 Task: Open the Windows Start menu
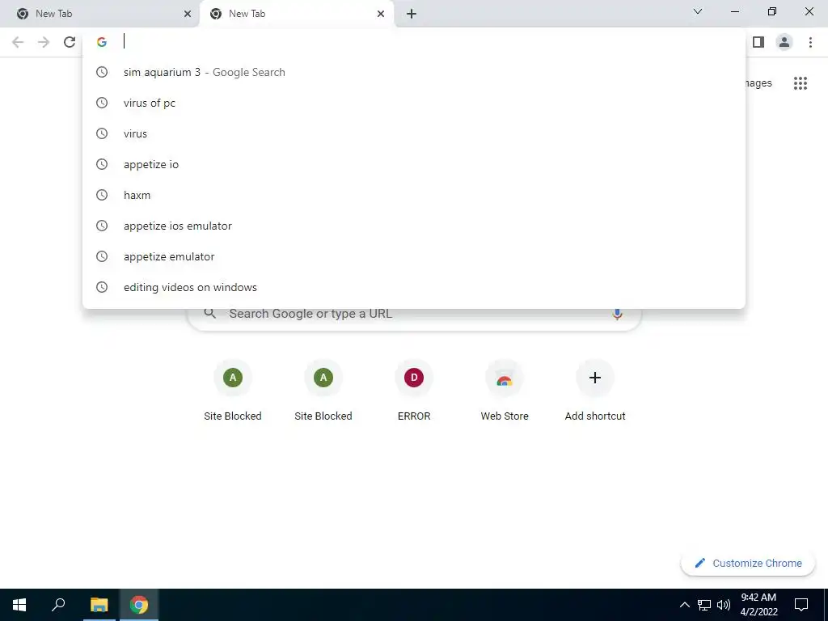(x=19, y=605)
